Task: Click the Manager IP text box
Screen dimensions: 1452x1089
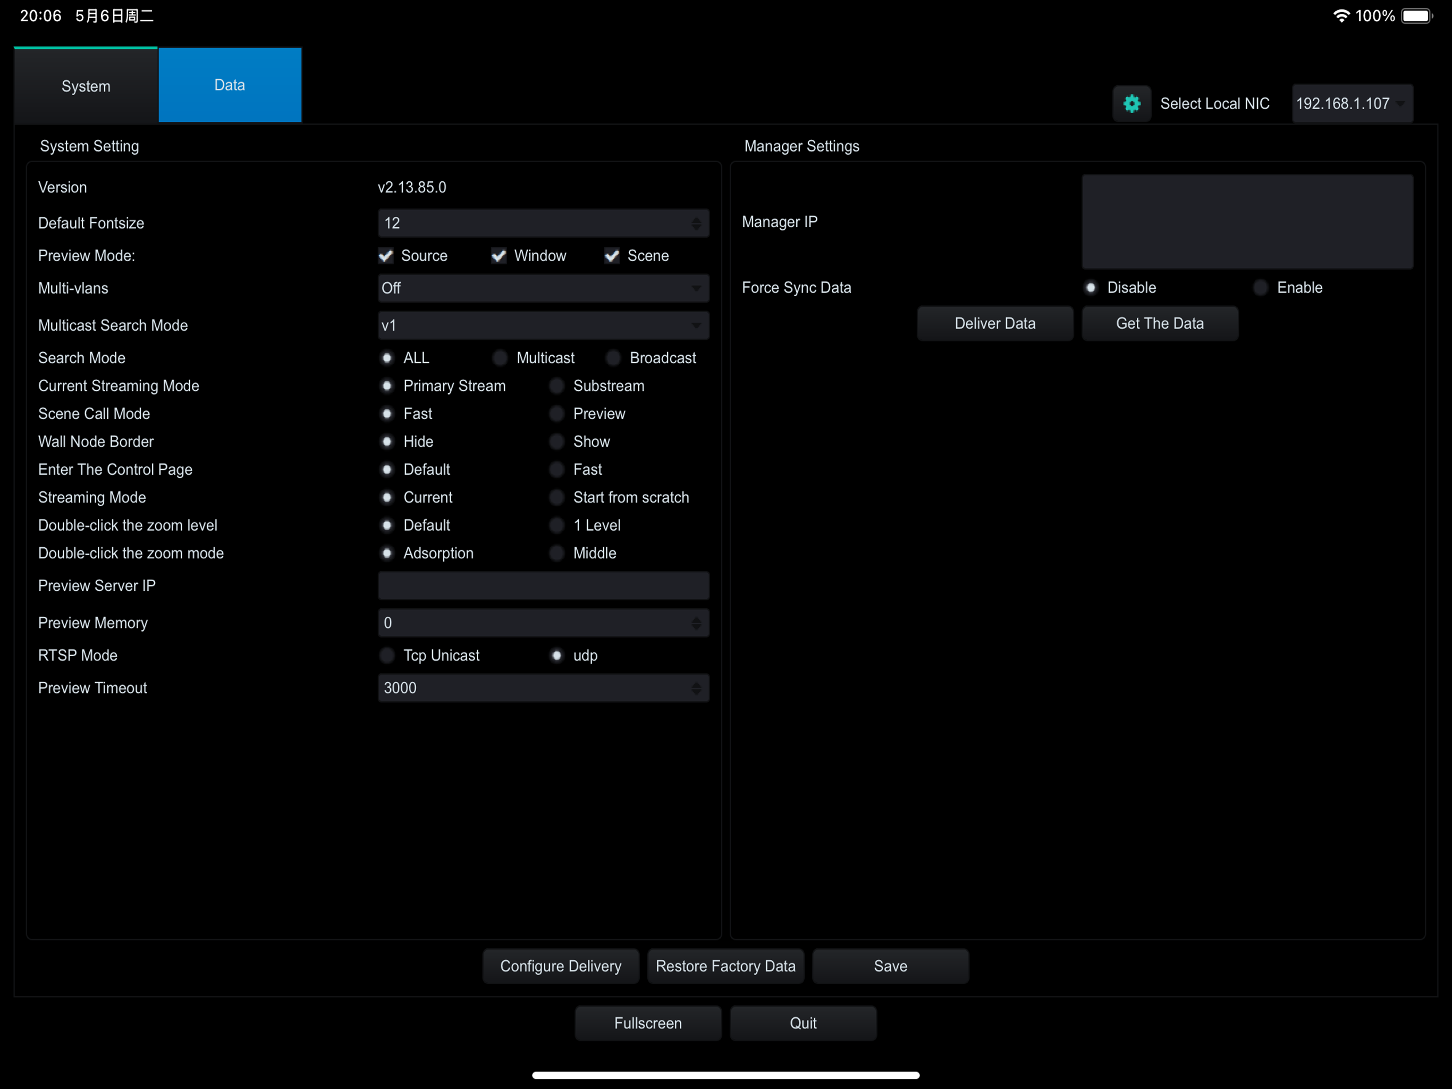Action: point(1247,221)
